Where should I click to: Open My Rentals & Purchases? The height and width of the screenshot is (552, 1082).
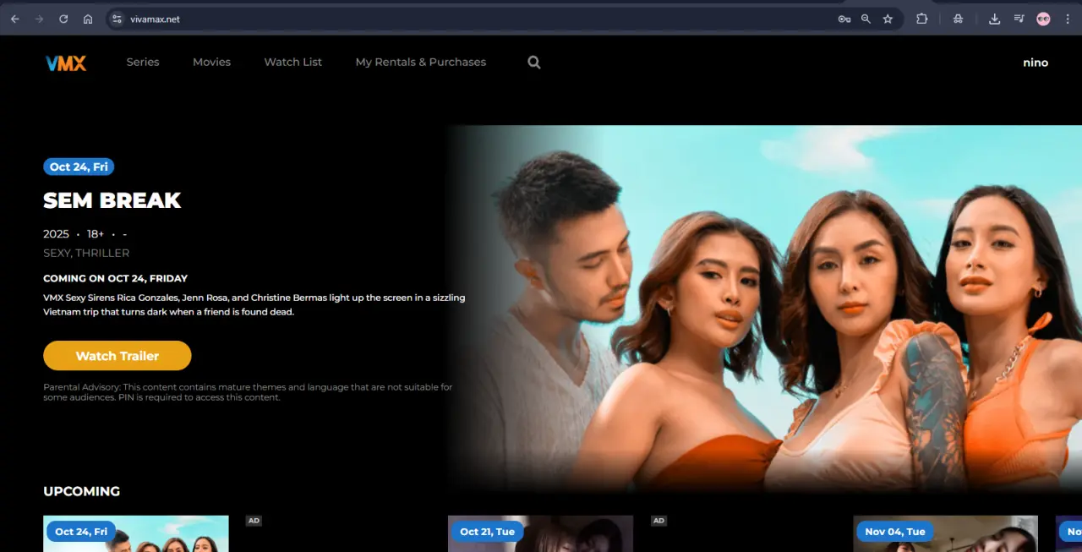tap(421, 62)
